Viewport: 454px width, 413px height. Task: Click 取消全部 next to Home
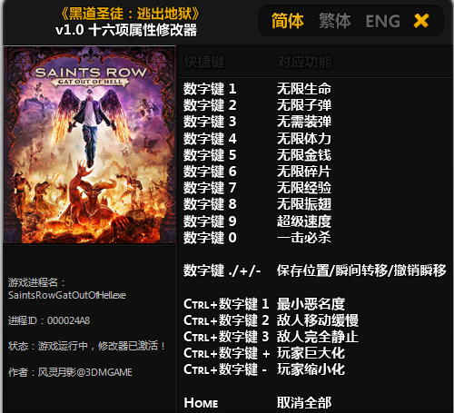(304, 402)
